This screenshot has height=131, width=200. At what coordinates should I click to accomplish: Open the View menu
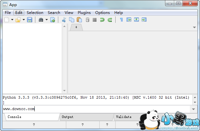click(69, 13)
